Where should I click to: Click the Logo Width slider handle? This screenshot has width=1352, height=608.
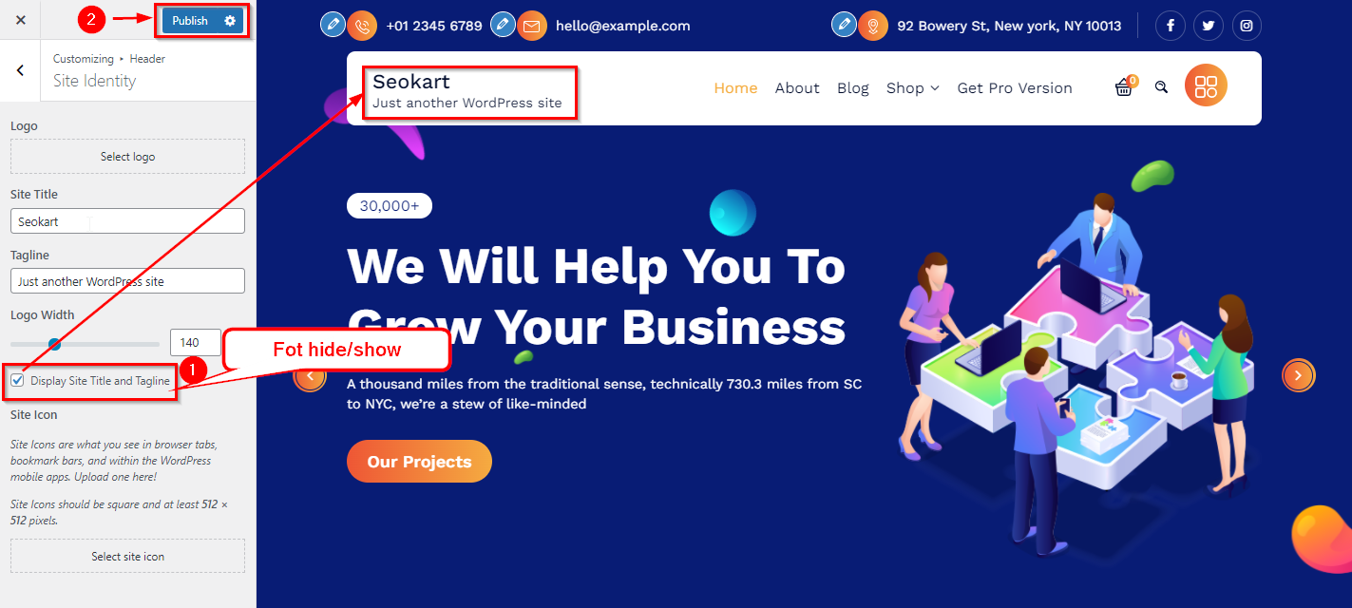pos(54,344)
